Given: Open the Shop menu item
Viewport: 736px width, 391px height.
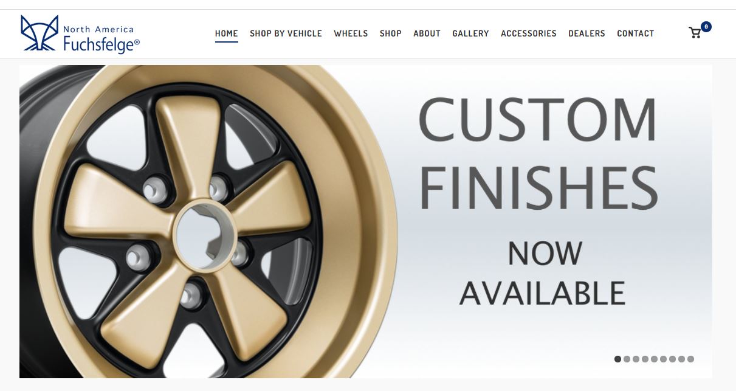Looking at the screenshot, I should (x=391, y=33).
